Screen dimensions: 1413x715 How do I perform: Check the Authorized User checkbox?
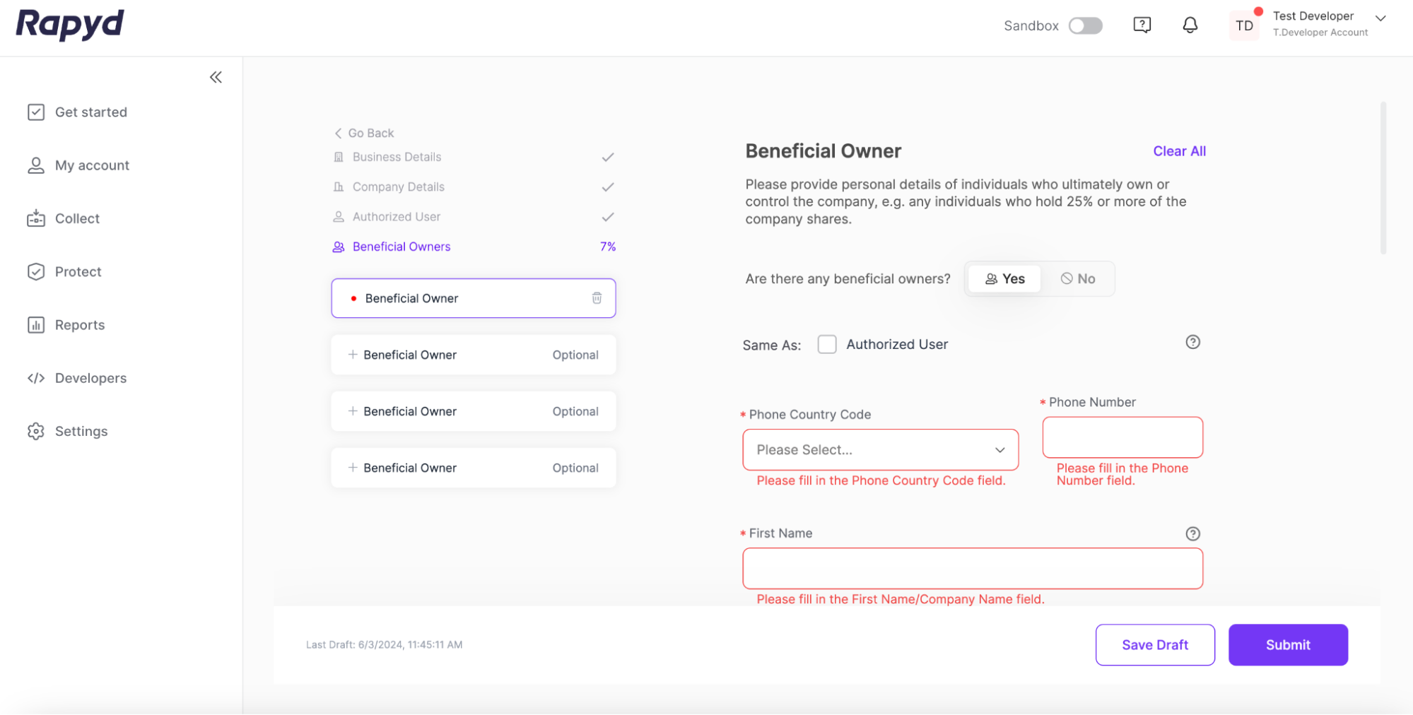click(x=826, y=344)
